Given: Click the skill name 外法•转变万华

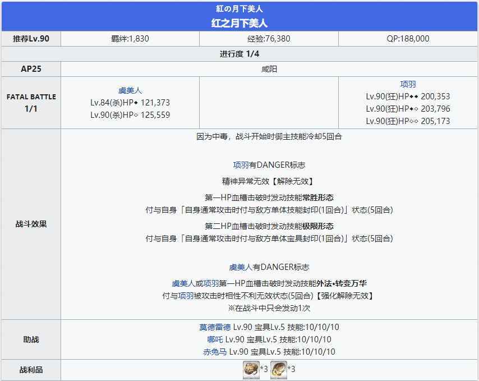Looking at the screenshot, I should 342,283.
